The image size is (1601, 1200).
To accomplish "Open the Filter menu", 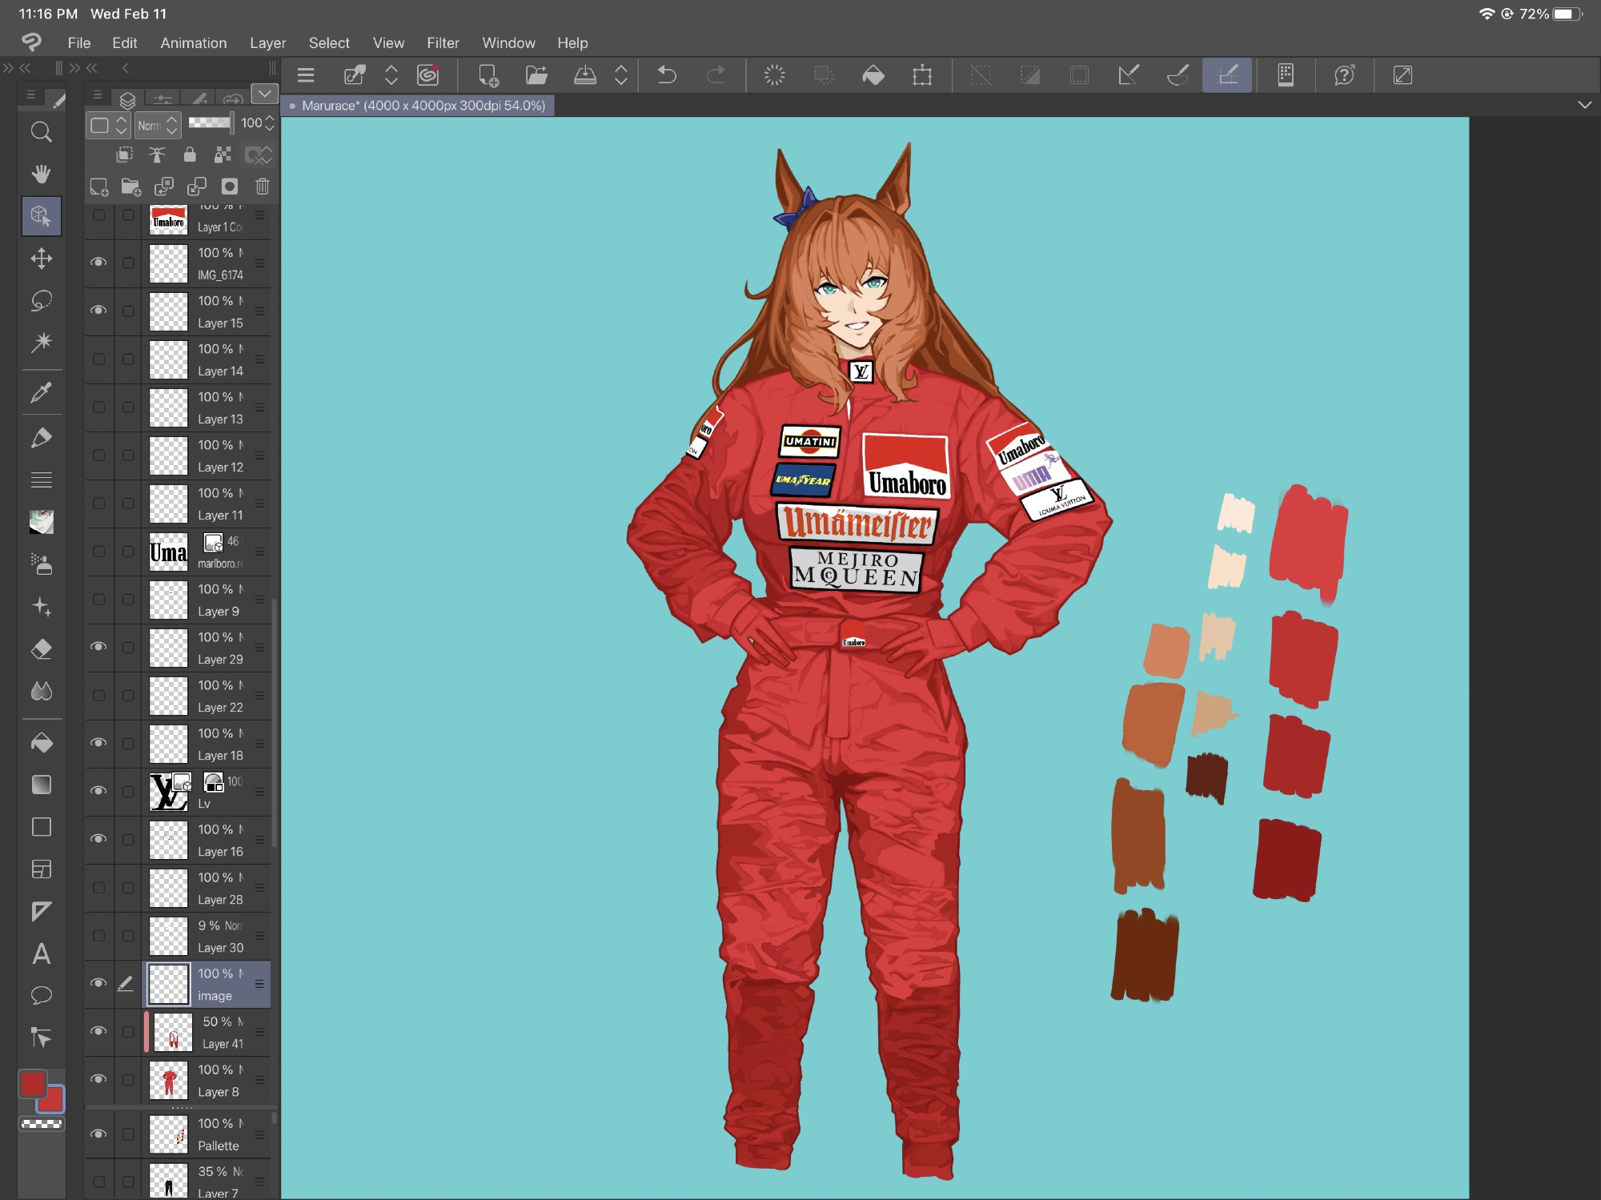I will click(442, 43).
